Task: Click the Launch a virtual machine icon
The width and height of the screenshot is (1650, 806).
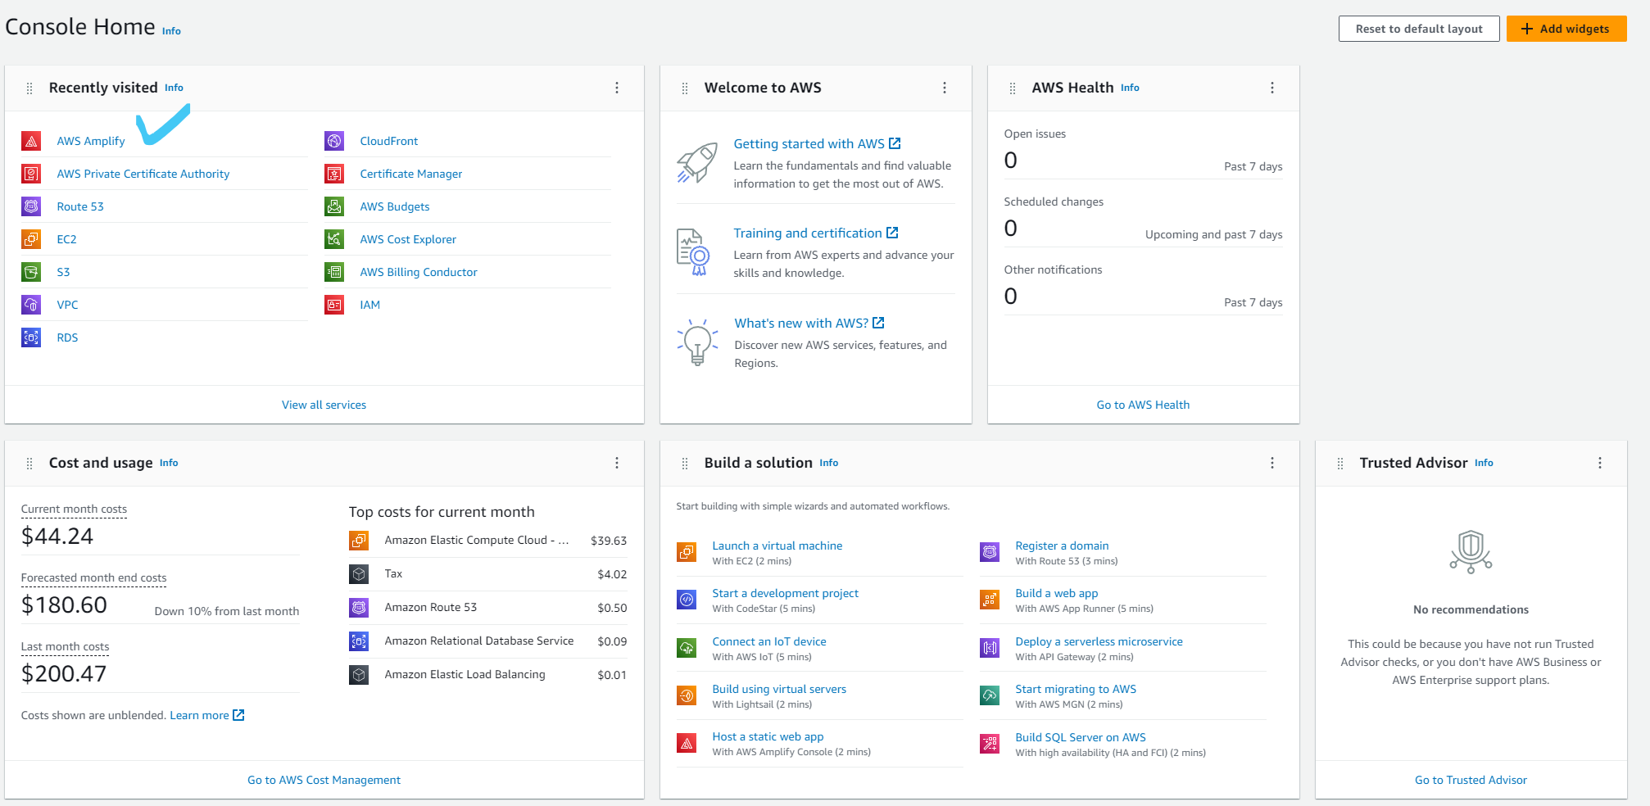Action: 687,552
